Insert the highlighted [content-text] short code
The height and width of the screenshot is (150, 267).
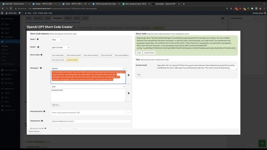72,60
